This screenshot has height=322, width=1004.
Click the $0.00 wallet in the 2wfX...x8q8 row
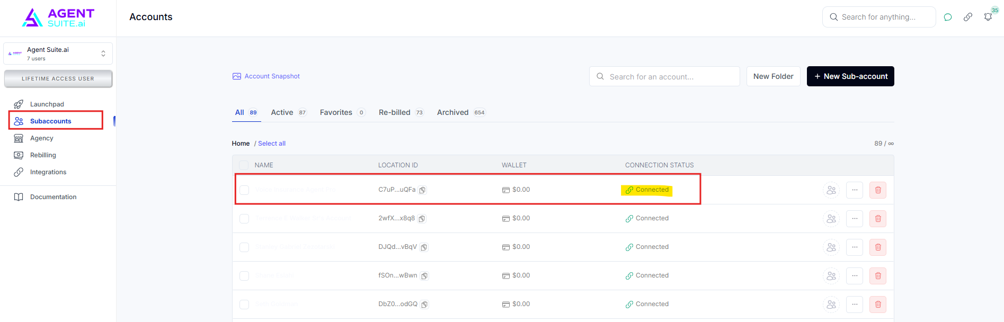click(516, 218)
